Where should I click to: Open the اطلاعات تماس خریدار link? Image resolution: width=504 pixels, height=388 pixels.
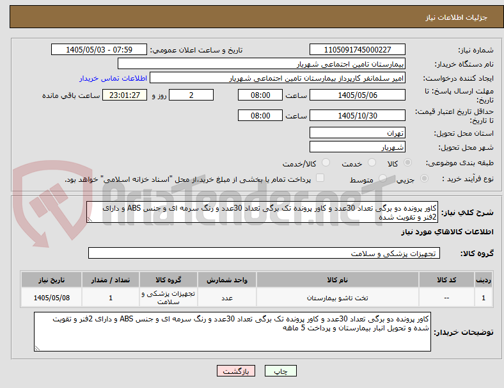tap(113, 78)
